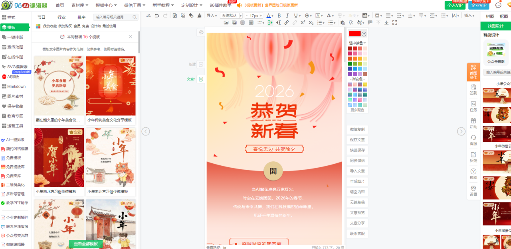Click the green 查看全部模板 button
This screenshot has height=249, width=511.
tap(86, 244)
